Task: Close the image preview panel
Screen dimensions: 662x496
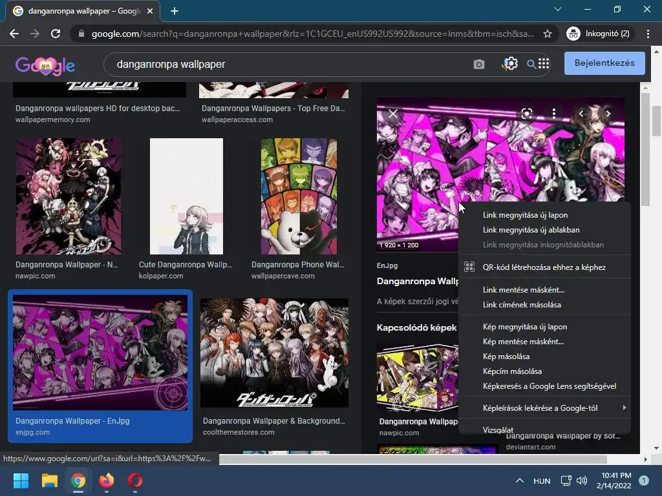Action: point(392,114)
